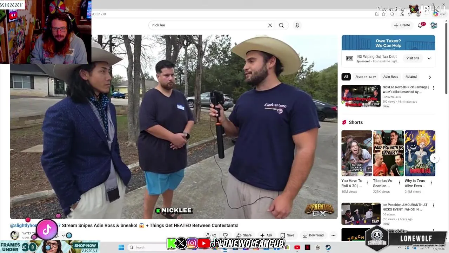Image resolution: width=449 pixels, height=253 pixels.
Task: Open options for Tiberius Vs Scanlan short
Action: [x=399, y=183]
